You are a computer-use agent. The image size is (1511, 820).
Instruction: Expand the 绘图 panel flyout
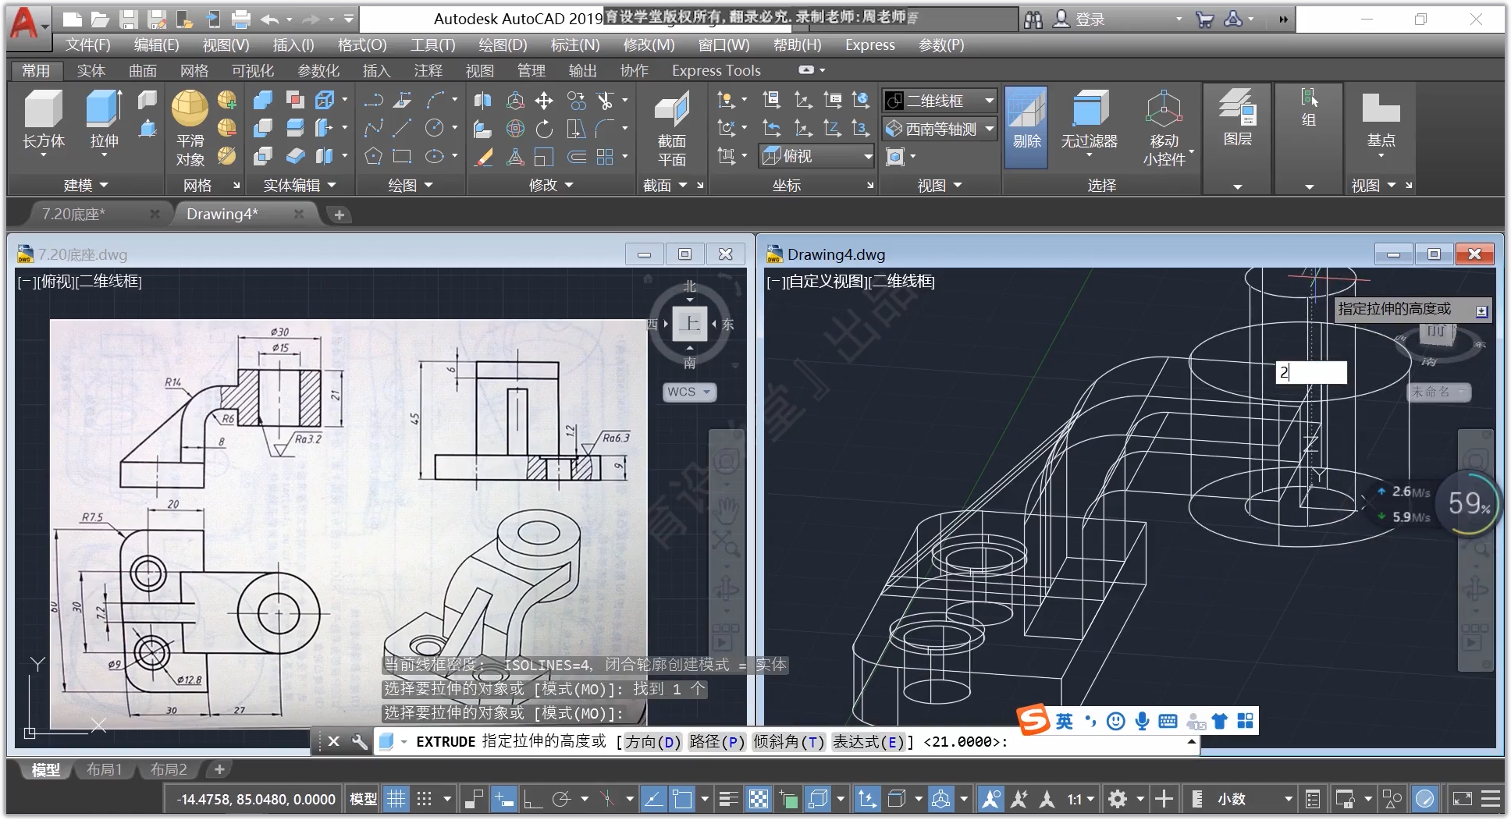tap(411, 185)
